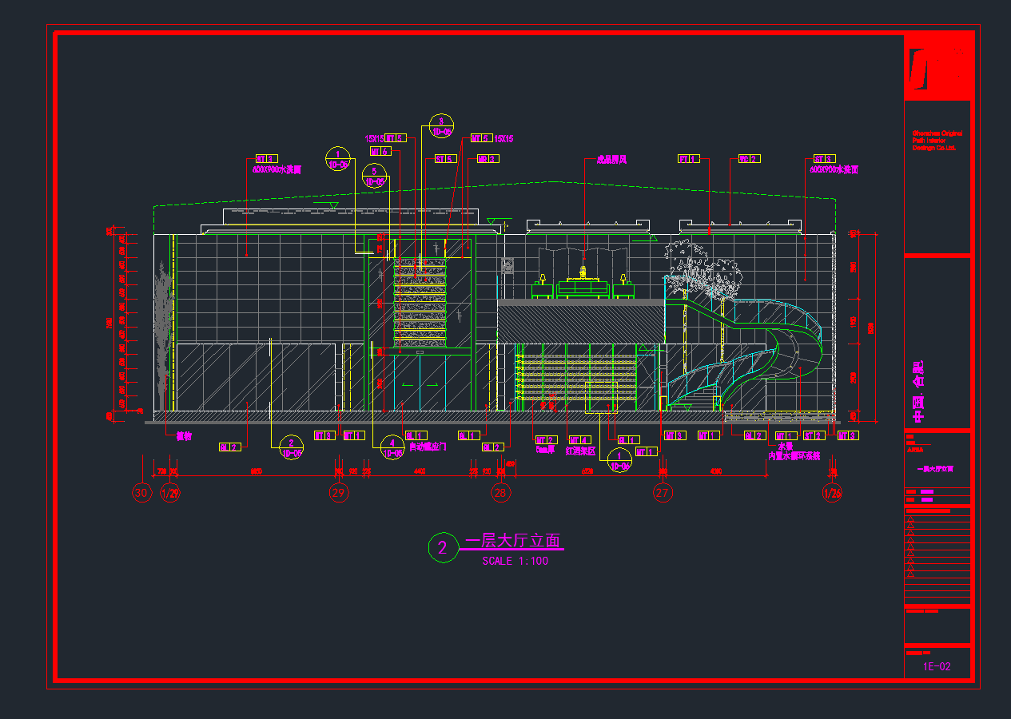The height and width of the screenshot is (719, 1011).
Task: Click the grid axis bubble labeled 28
Action: pos(500,493)
